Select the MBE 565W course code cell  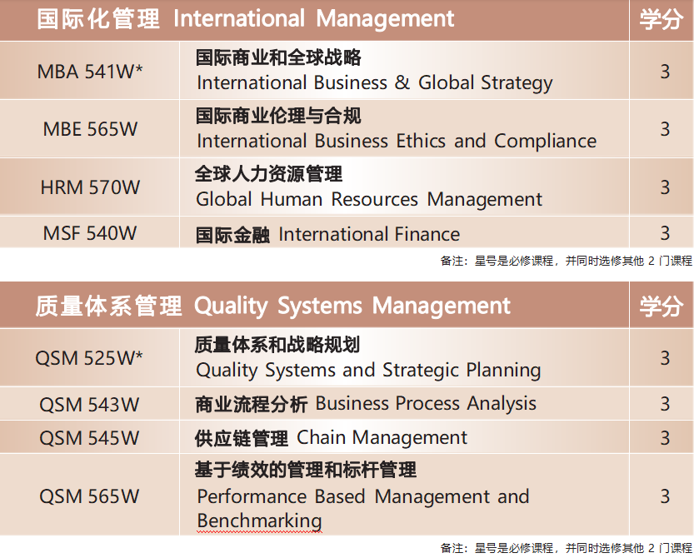coord(90,129)
